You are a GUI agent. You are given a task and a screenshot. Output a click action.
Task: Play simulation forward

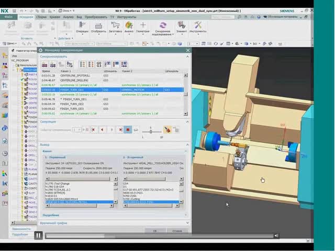pos(111,130)
